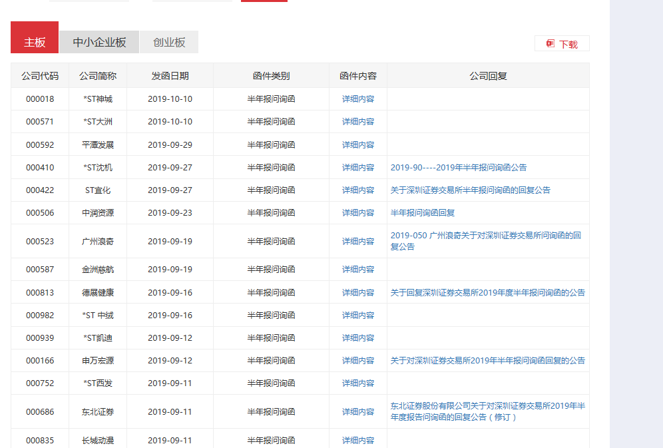Open the 创业板 tab
Screen dimensions: 663x448
(169, 42)
